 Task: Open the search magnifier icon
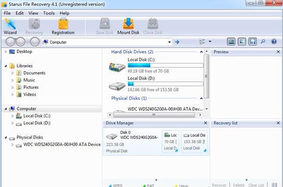263,42
